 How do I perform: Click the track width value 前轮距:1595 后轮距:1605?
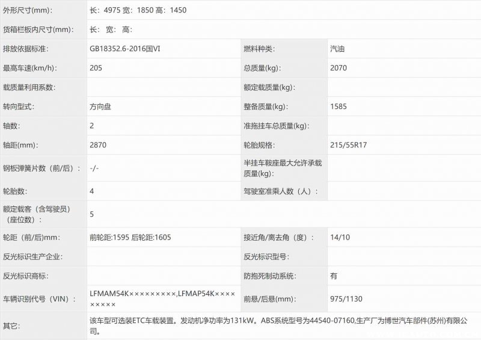click(x=130, y=237)
